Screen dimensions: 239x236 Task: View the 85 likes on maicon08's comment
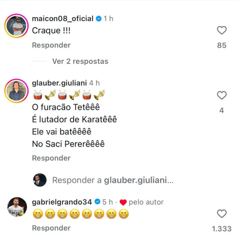tap(222, 45)
